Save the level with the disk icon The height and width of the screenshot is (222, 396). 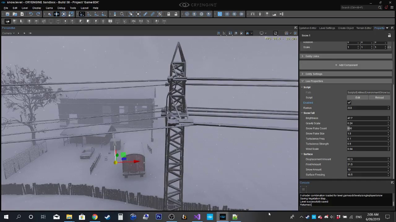tap(7, 14)
